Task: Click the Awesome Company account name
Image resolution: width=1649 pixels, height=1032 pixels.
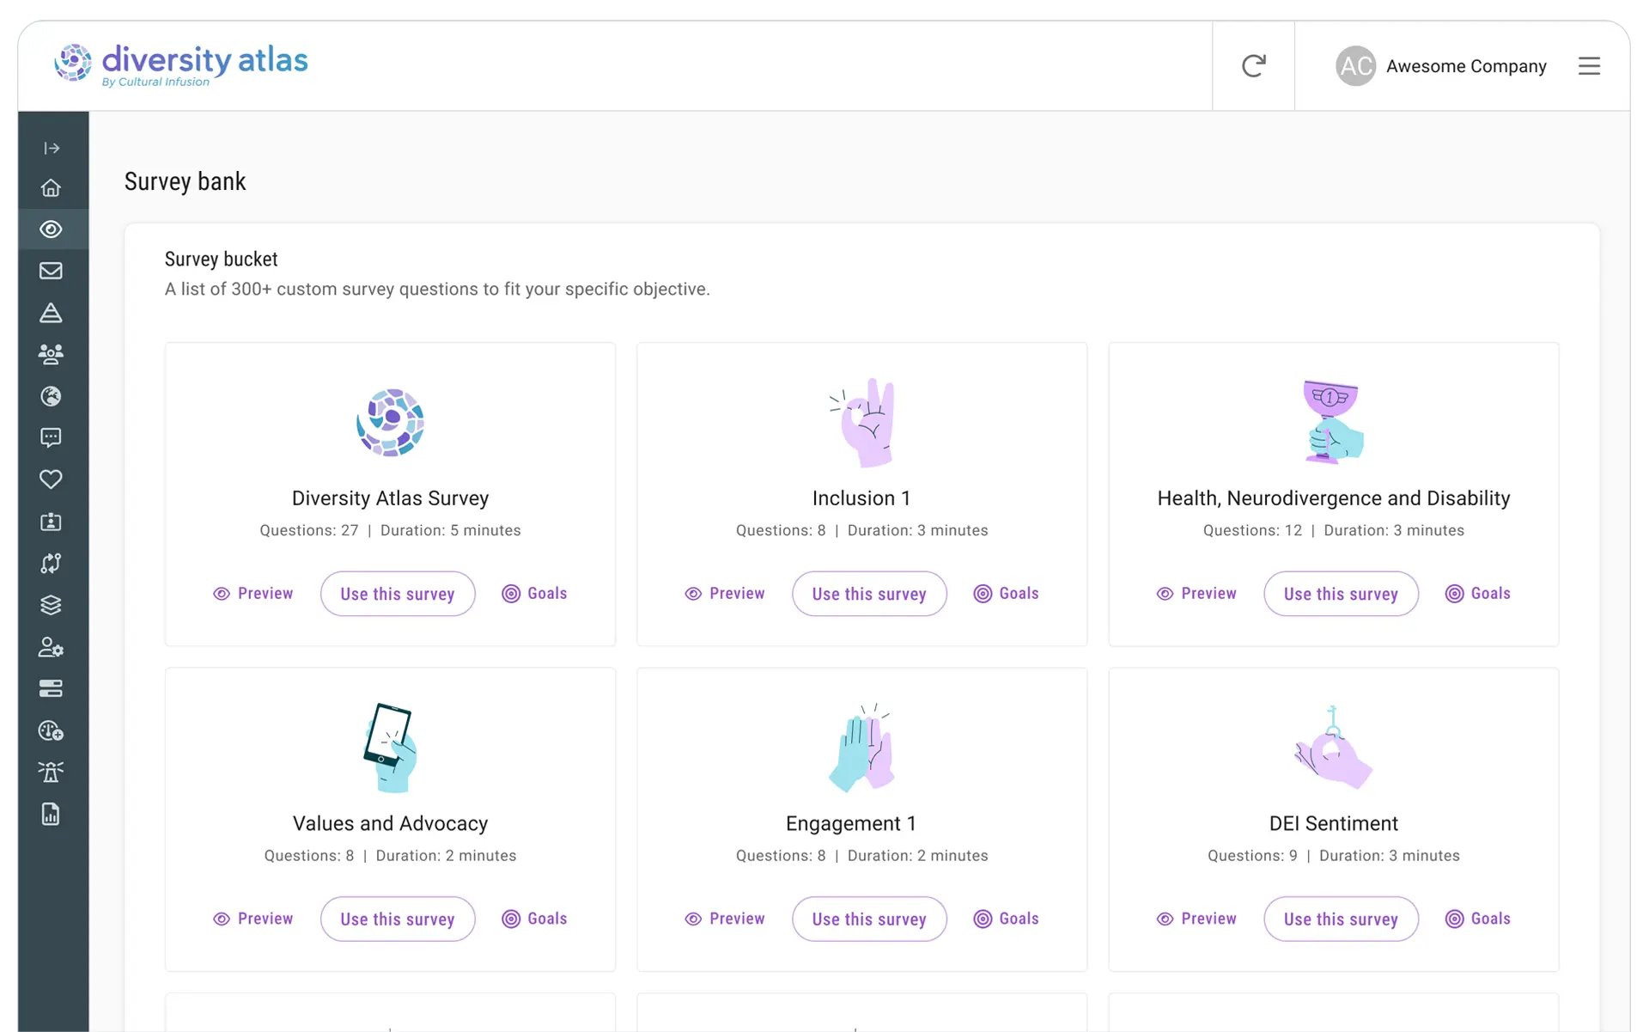Action: [x=1466, y=66]
